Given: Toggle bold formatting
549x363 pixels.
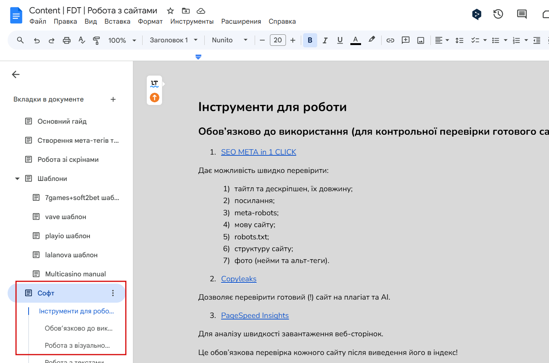Looking at the screenshot, I should coord(310,40).
